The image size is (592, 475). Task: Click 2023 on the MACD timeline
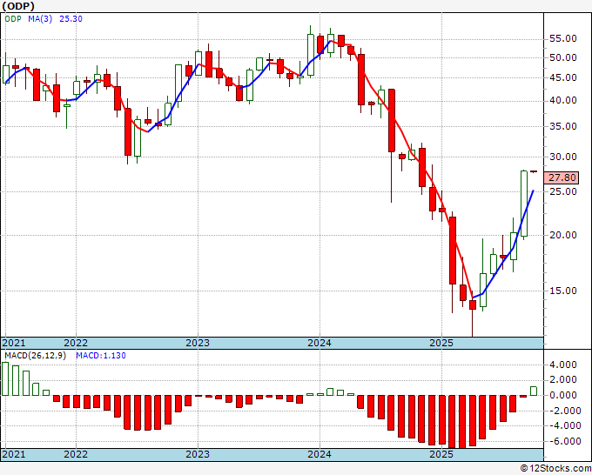click(x=198, y=454)
